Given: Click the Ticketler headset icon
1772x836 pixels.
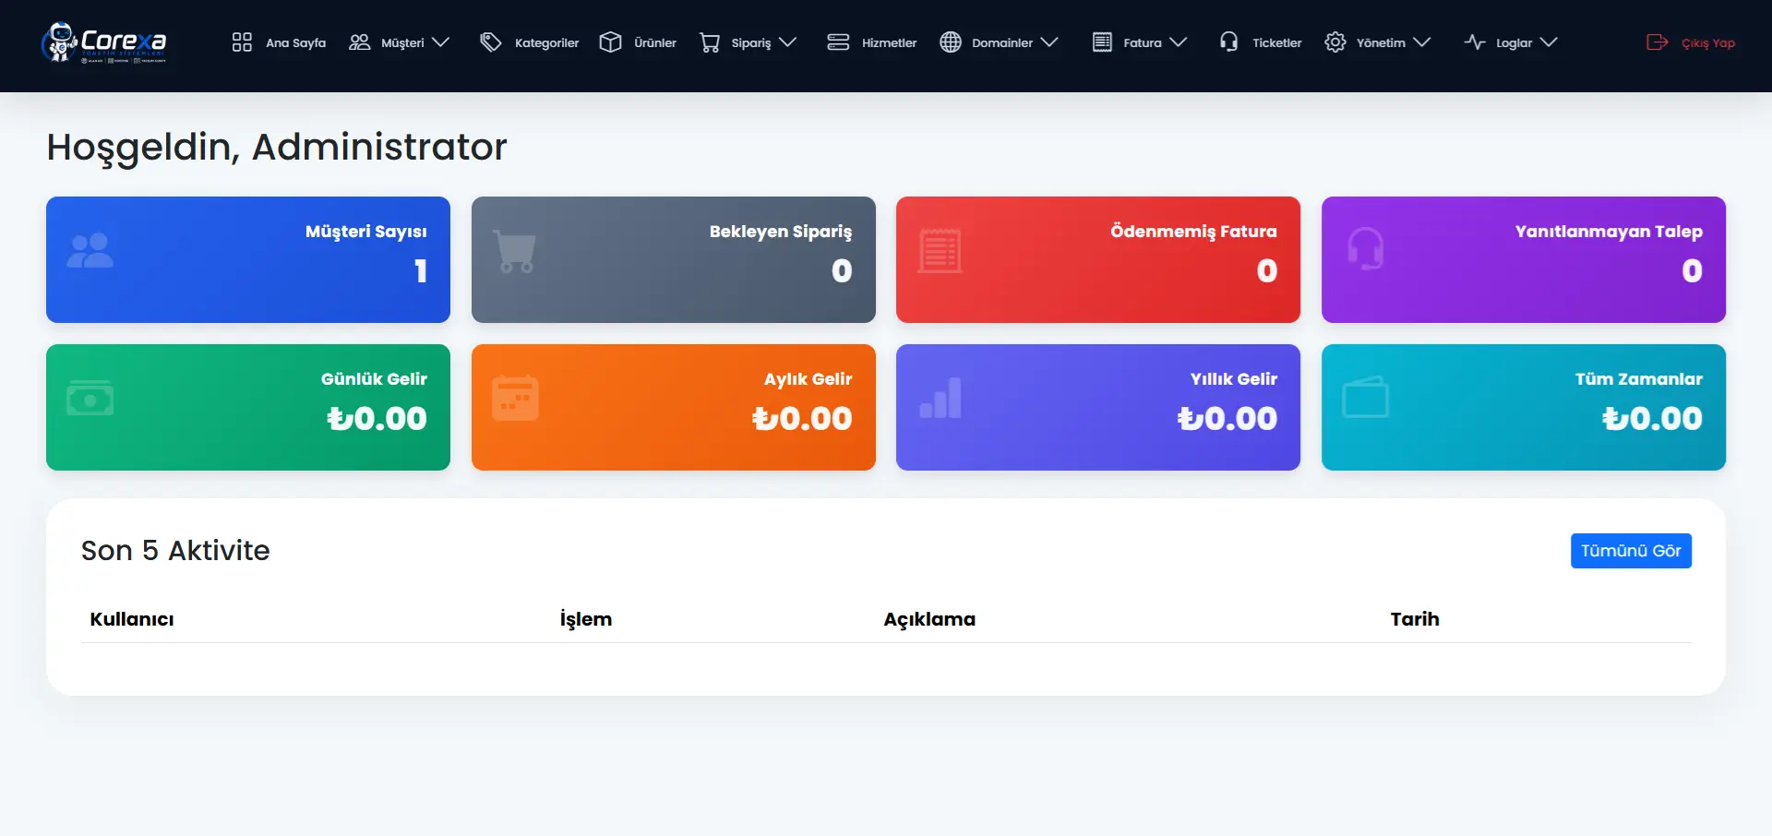Looking at the screenshot, I should pyautogui.click(x=1228, y=42).
